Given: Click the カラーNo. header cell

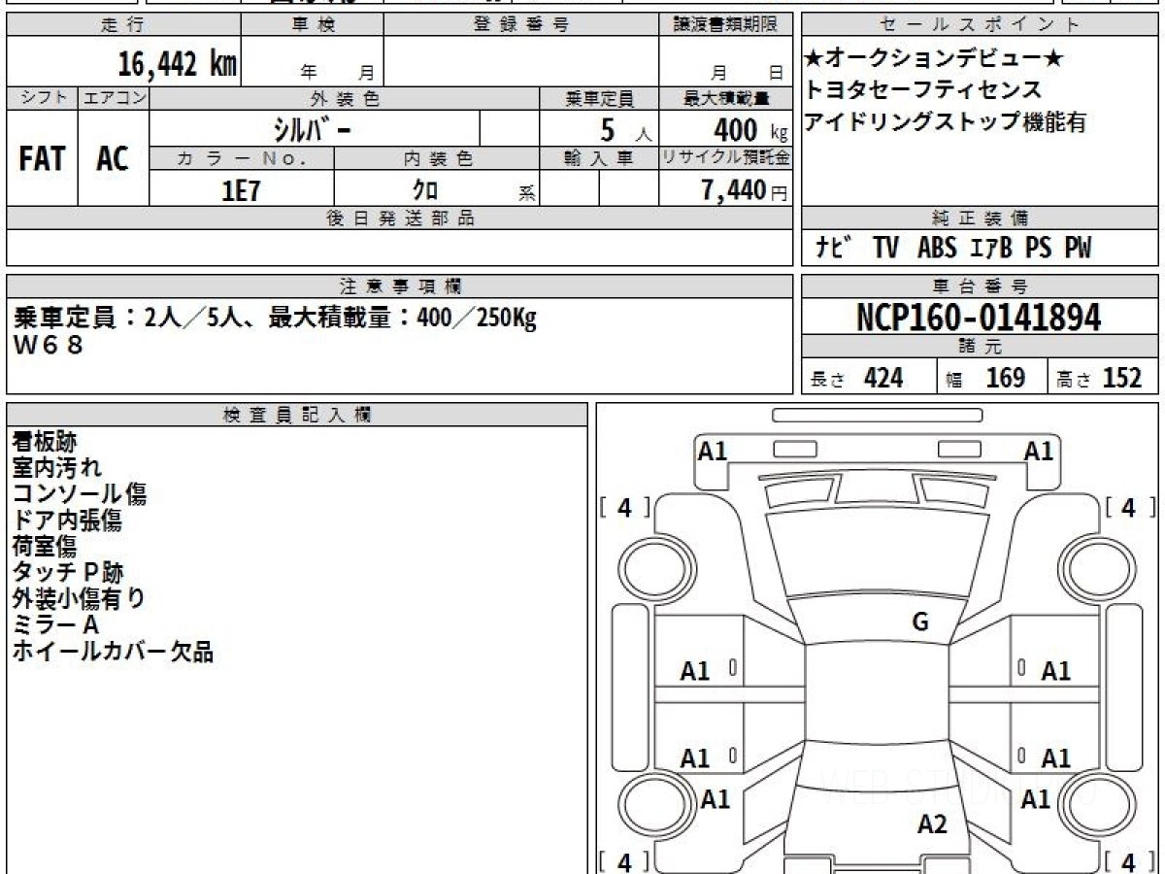Looking at the screenshot, I should 242,158.
